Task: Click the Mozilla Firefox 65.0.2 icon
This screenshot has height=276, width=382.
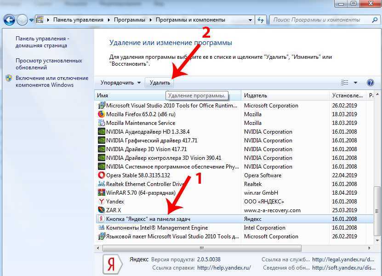Action: click(101, 114)
